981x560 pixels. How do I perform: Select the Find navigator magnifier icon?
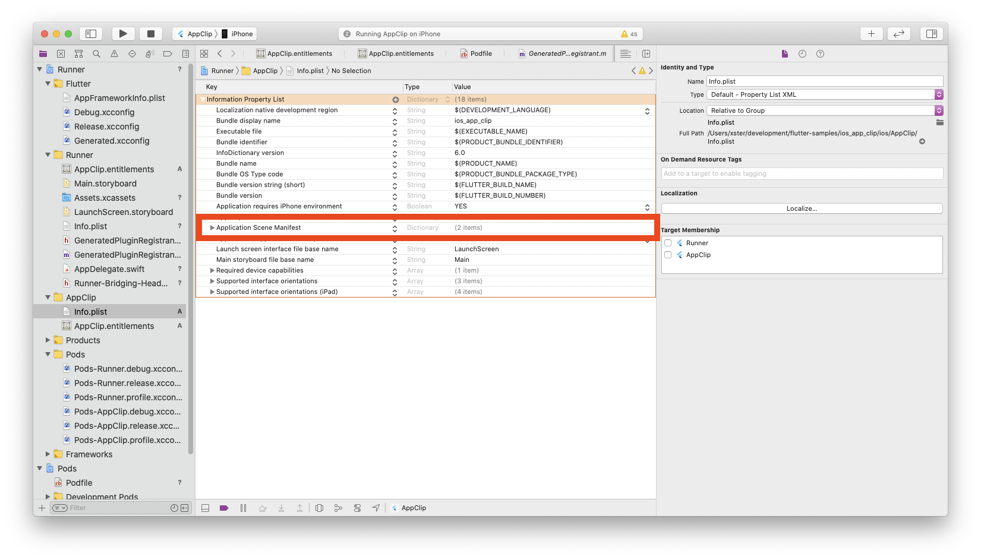[x=96, y=53]
